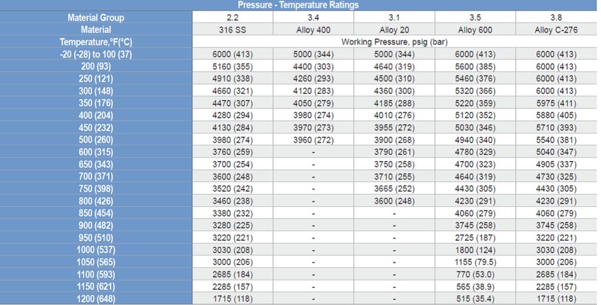Click the Working Pressure, psig (bar) label
601x305 pixels.
[394, 42]
